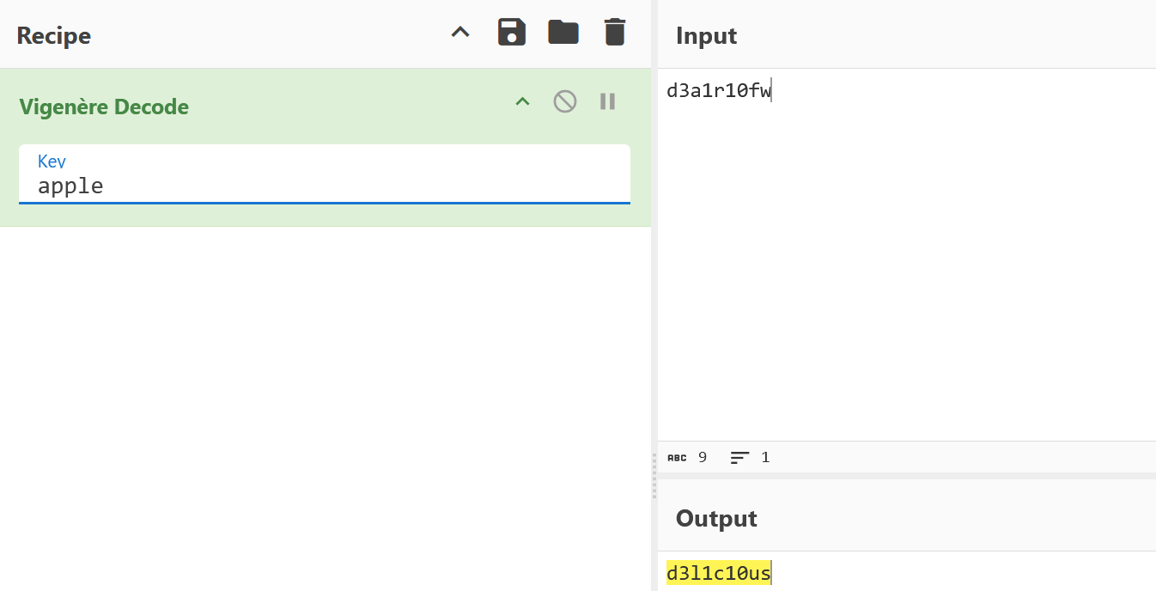
Task: Click the character count value 9
Action: (x=703, y=457)
